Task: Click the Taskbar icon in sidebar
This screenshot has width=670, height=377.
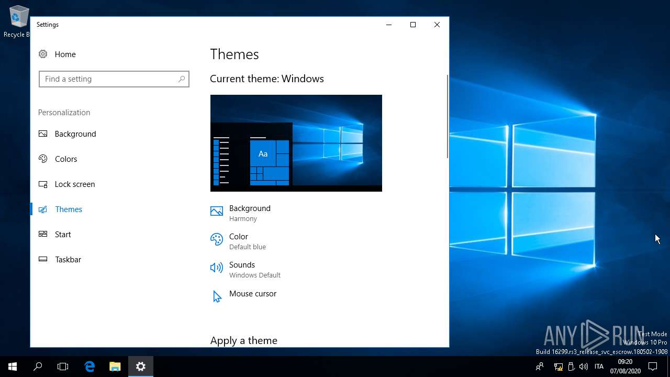Action: (x=43, y=259)
